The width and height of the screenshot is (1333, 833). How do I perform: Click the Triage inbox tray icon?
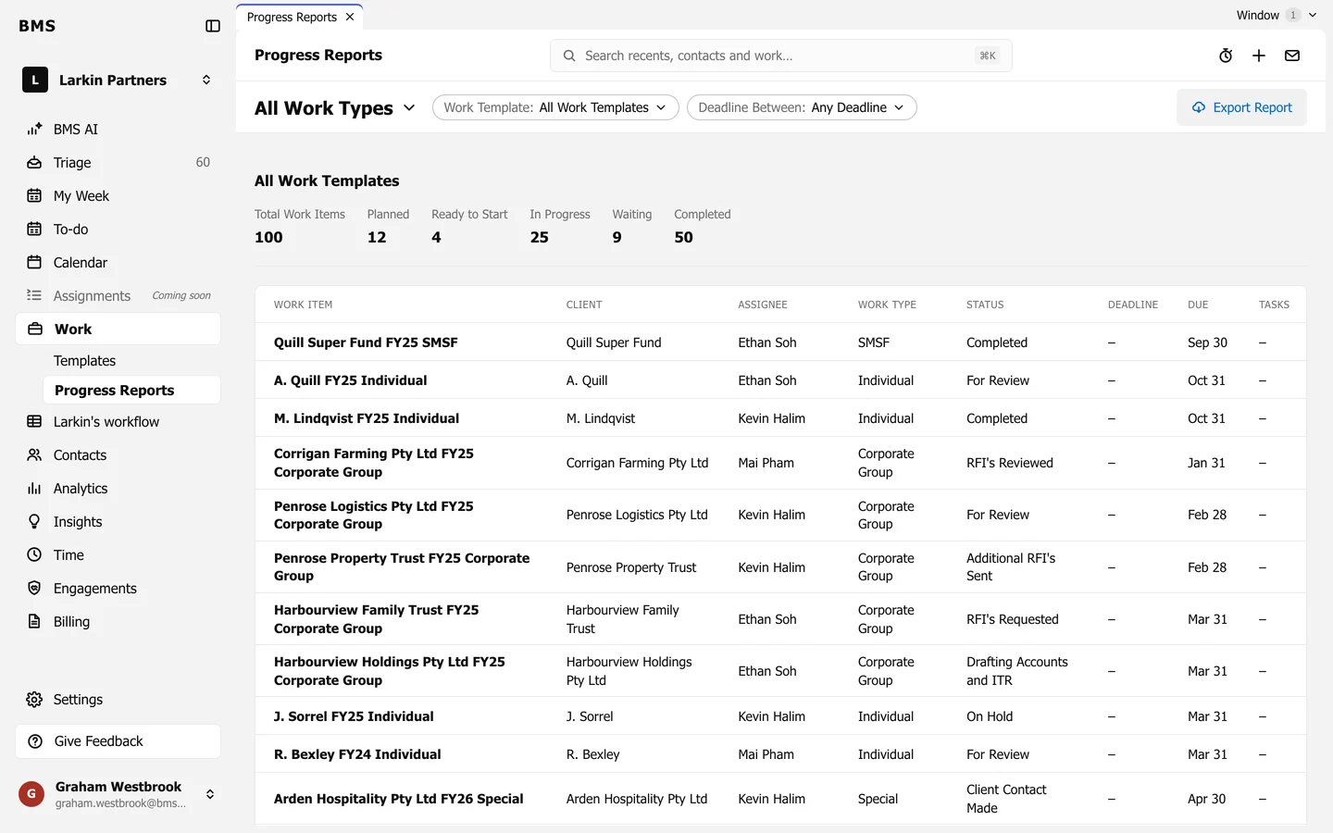click(34, 163)
